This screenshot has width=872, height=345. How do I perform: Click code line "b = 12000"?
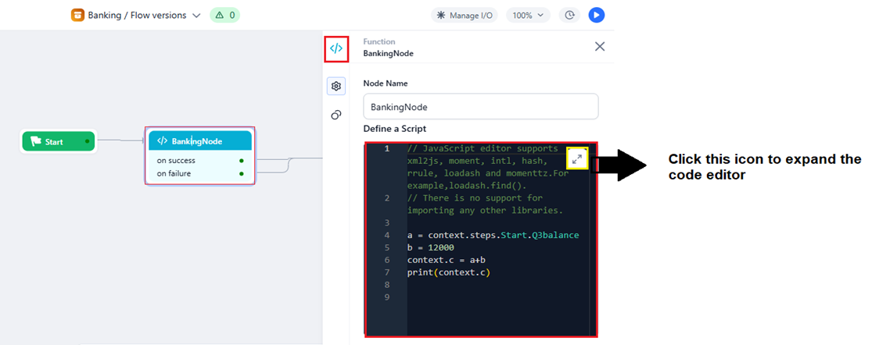coord(431,247)
